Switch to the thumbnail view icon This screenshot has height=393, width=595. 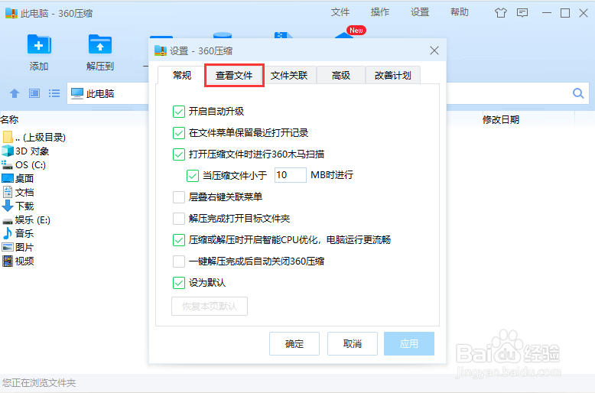pyautogui.click(x=34, y=93)
